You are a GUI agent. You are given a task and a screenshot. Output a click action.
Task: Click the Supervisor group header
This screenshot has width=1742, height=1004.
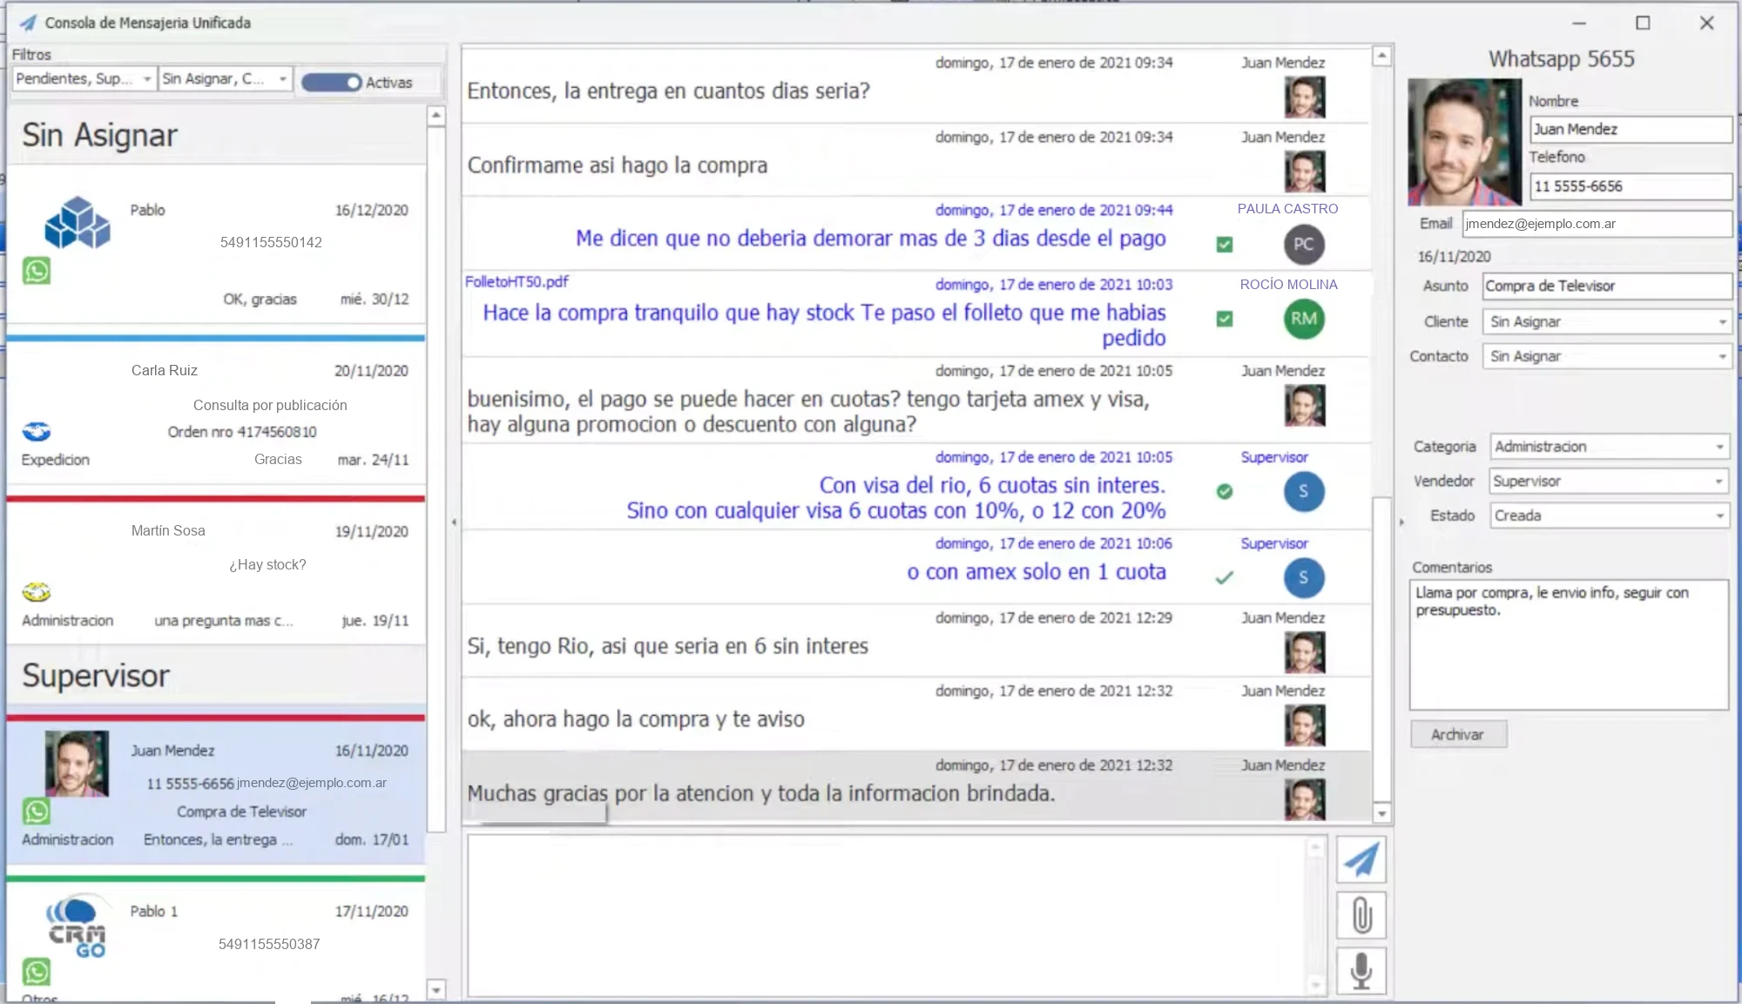tap(216, 676)
